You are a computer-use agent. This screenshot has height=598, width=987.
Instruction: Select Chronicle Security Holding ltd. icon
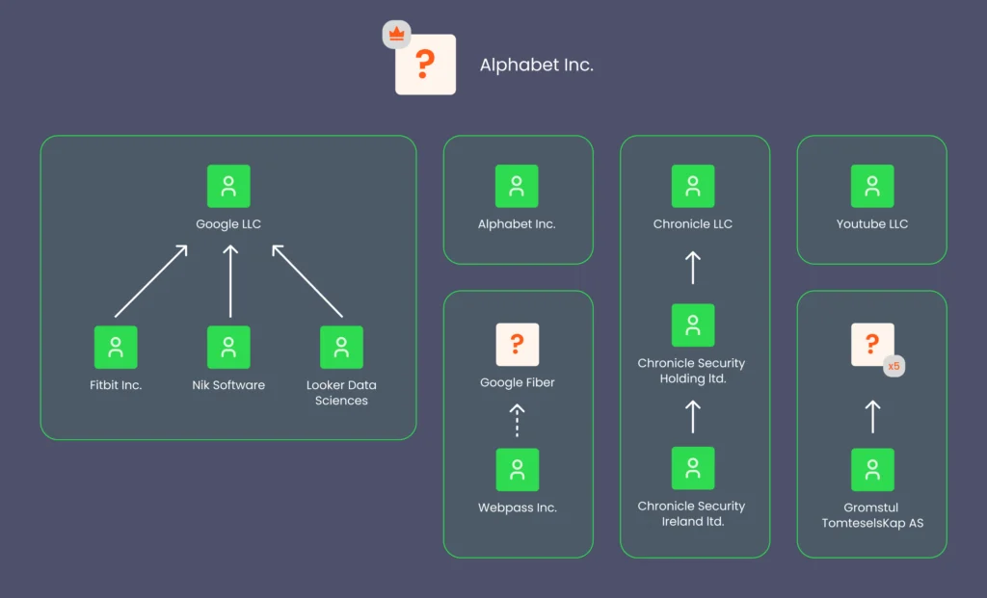tap(693, 325)
